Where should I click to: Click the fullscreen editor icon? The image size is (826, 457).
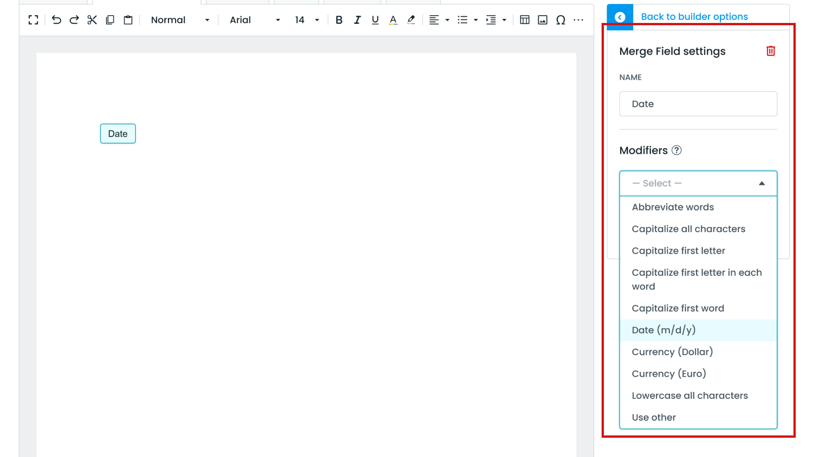(x=33, y=20)
